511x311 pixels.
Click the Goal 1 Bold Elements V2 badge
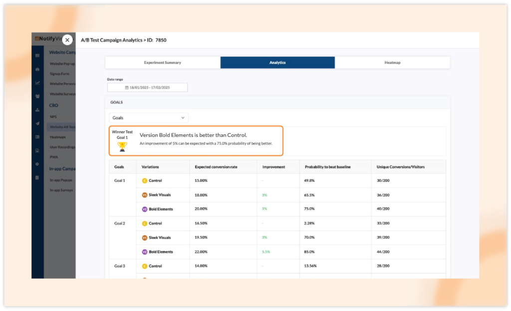tap(144, 209)
